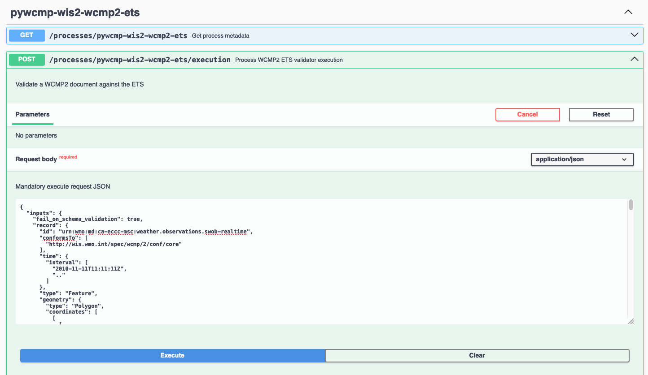Collapse the pywcmp-wis2-wcmp2-ets section

pyautogui.click(x=628, y=12)
